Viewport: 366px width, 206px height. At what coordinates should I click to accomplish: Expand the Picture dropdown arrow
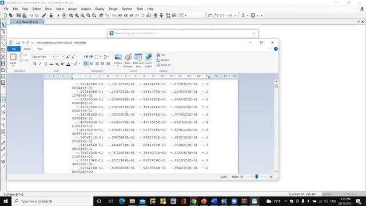pos(118,66)
